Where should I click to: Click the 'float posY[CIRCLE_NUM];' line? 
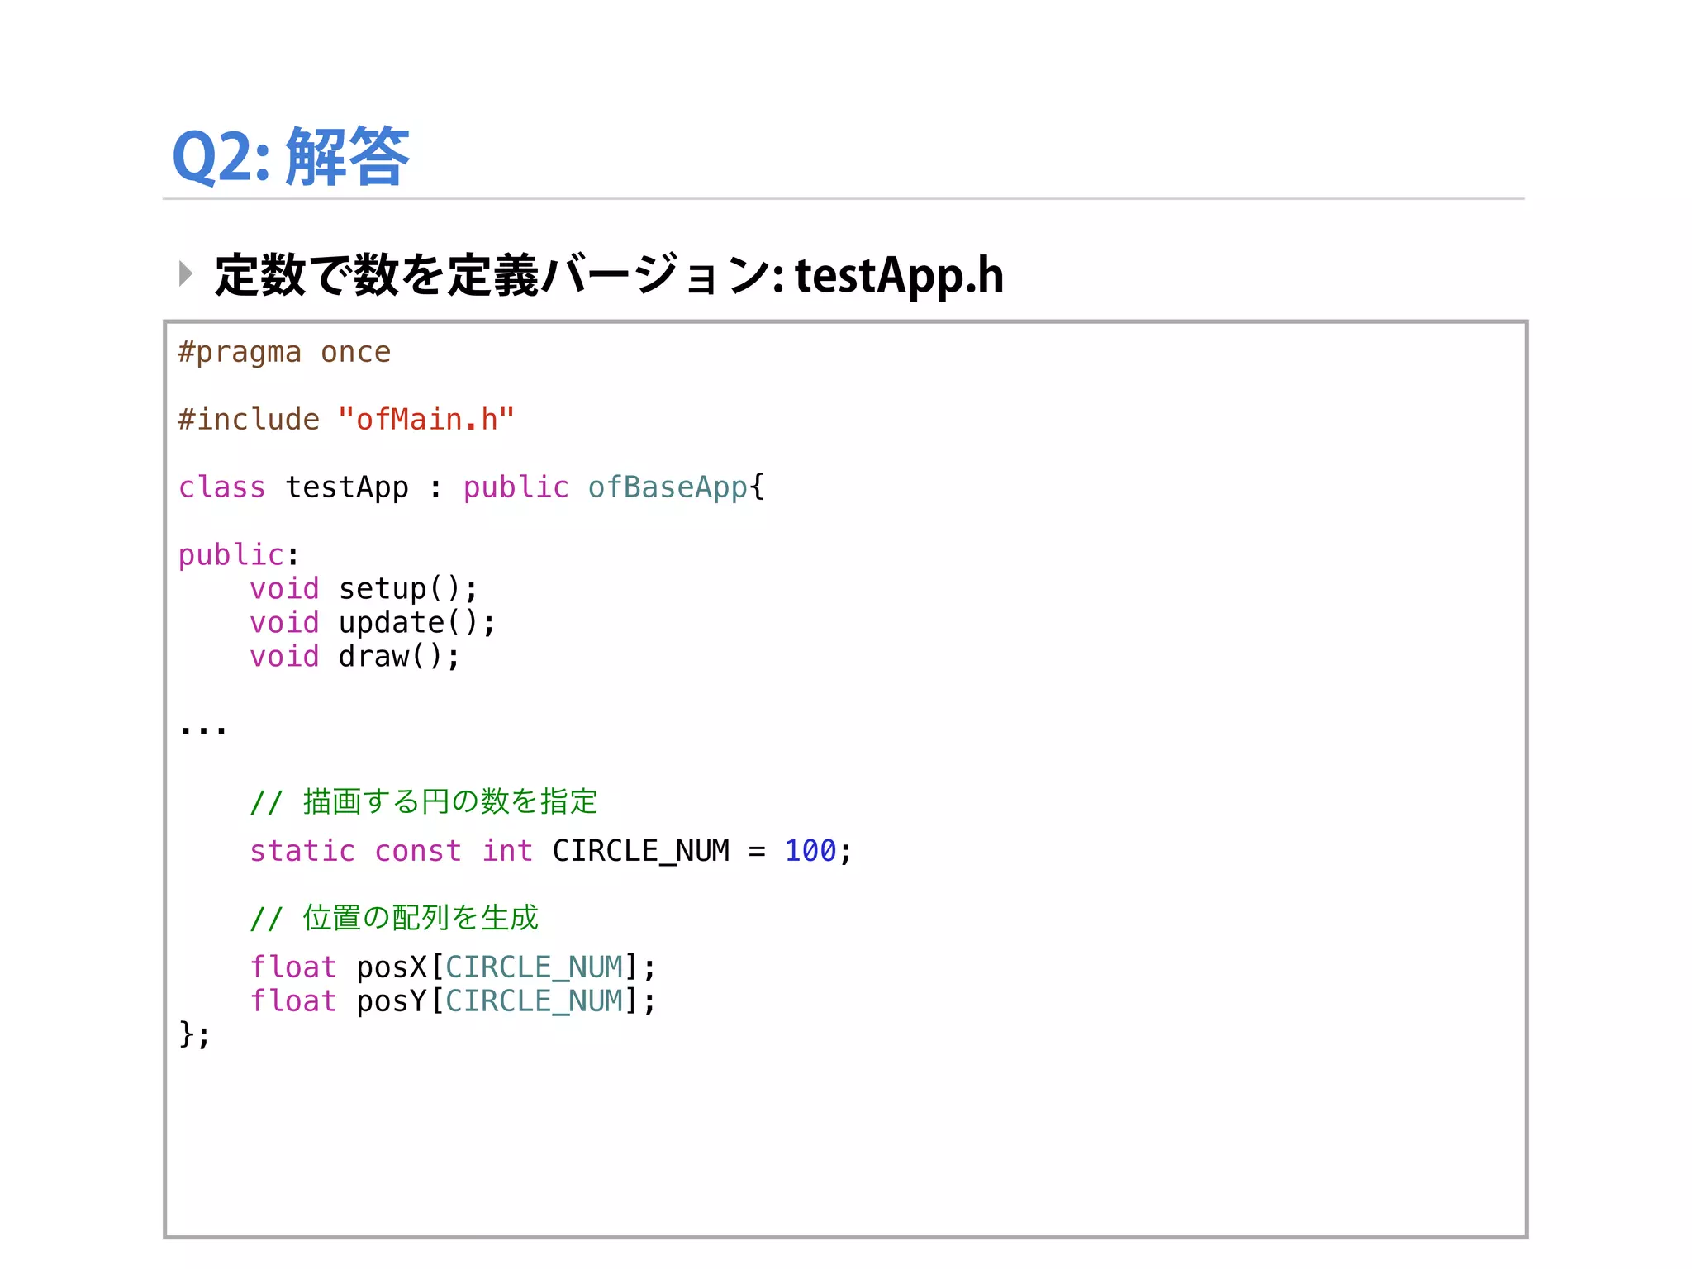click(453, 1001)
